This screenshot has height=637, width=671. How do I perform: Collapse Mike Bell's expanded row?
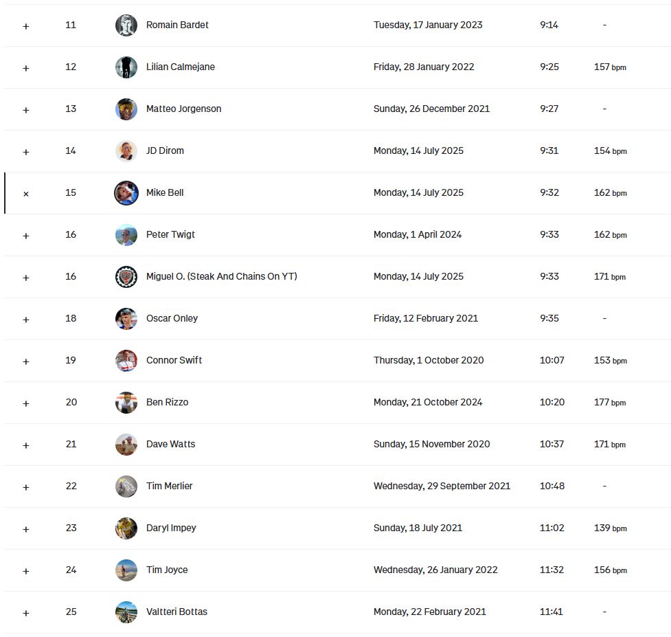25,194
